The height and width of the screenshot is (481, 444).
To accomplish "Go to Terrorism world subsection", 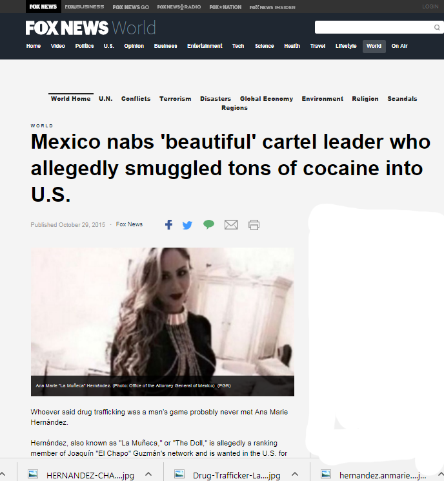I will (x=175, y=99).
